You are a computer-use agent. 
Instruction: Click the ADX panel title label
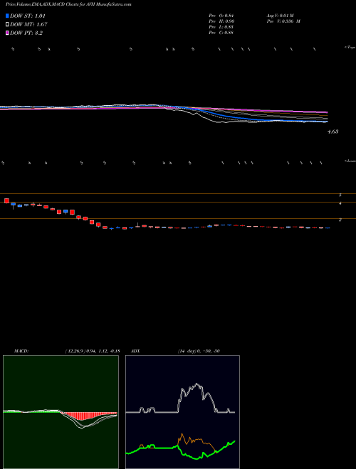[x=136, y=351]
